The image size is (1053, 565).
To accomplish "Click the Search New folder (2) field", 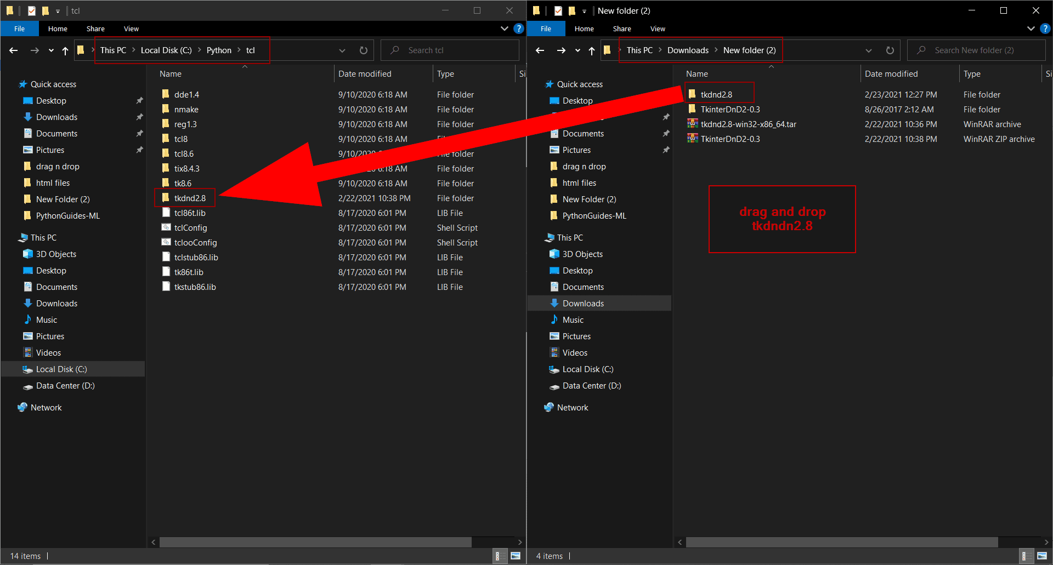I will 976,50.
